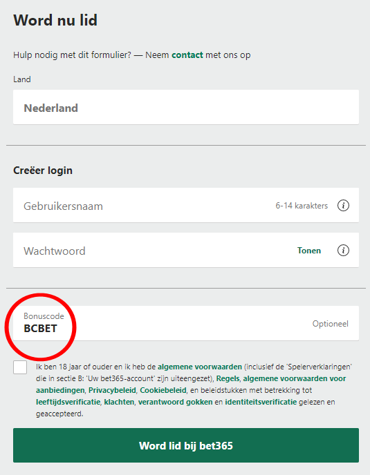The height and width of the screenshot is (475, 370).
Task: Open the Regels link
Action: pos(228,378)
